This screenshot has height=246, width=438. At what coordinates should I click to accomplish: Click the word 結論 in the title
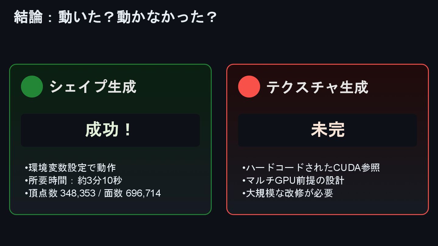28,17
